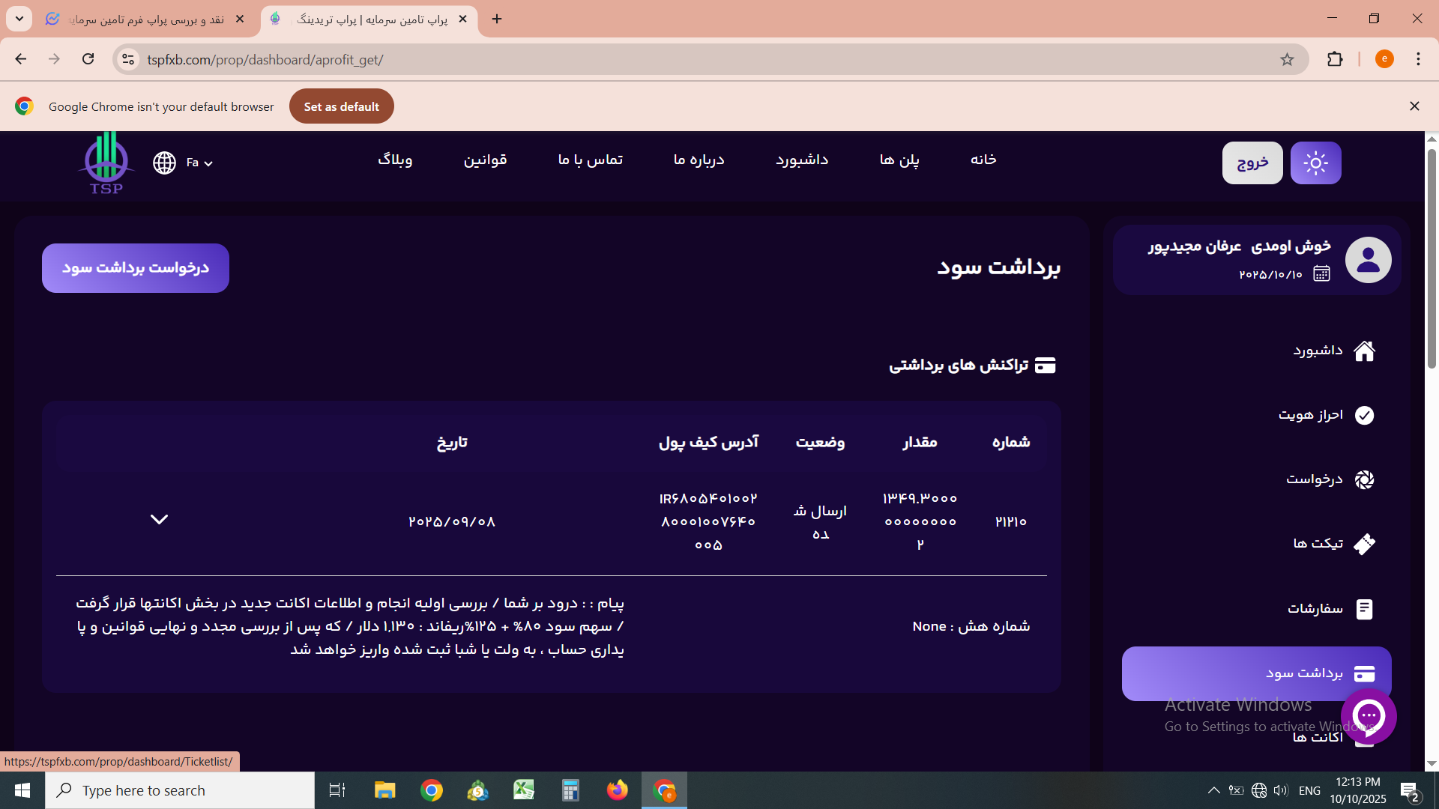The image size is (1439, 809).
Task: Open Firefox from the Windows taskbar
Action: click(618, 790)
